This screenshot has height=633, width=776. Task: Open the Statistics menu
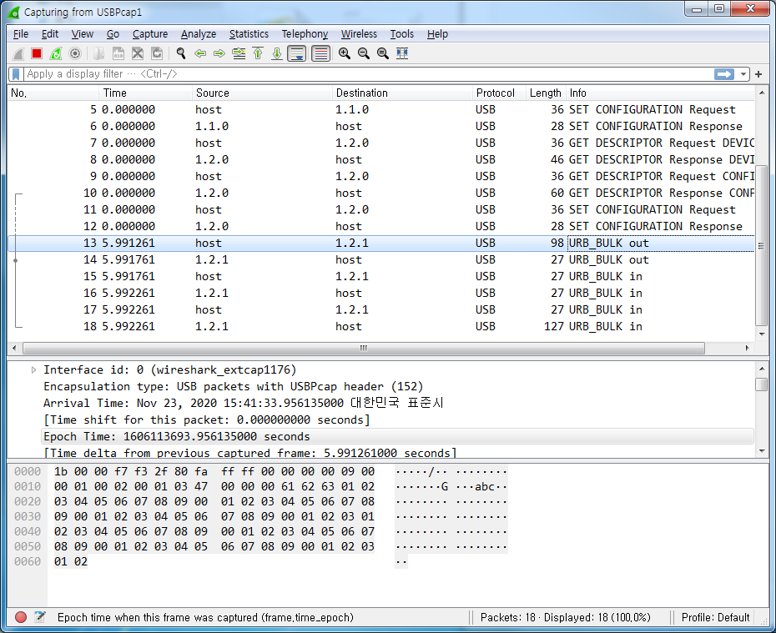pos(249,34)
